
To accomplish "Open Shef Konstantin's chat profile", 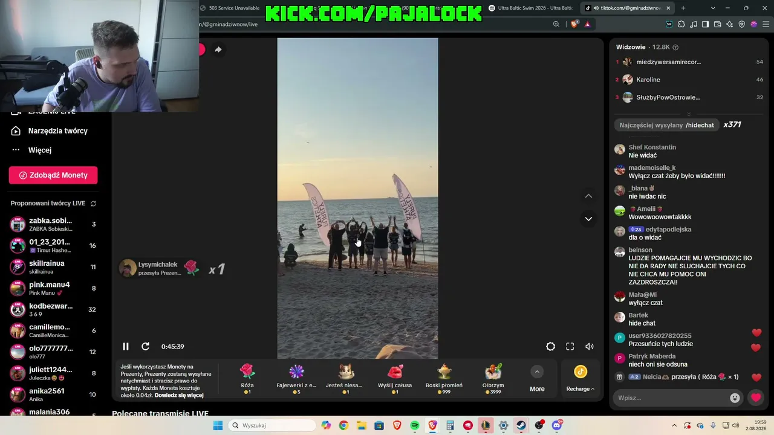I will click(652, 147).
